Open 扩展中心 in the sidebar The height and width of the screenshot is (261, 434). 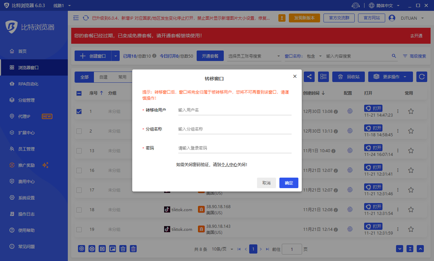(34, 133)
